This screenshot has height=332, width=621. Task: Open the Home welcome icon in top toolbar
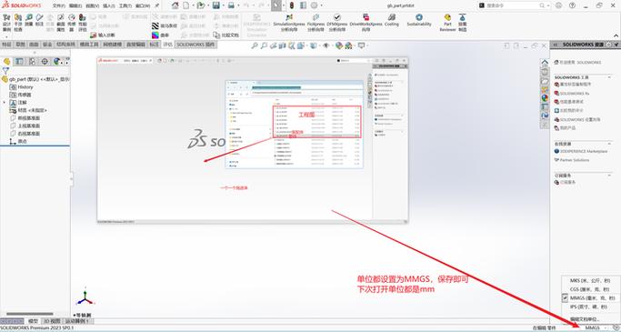click(x=175, y=5)
